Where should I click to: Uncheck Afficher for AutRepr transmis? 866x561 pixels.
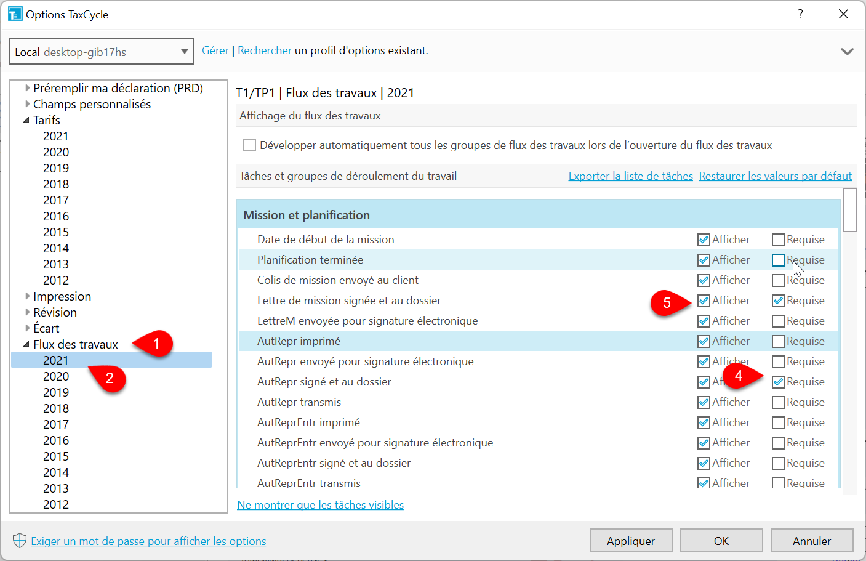point(704,402)
